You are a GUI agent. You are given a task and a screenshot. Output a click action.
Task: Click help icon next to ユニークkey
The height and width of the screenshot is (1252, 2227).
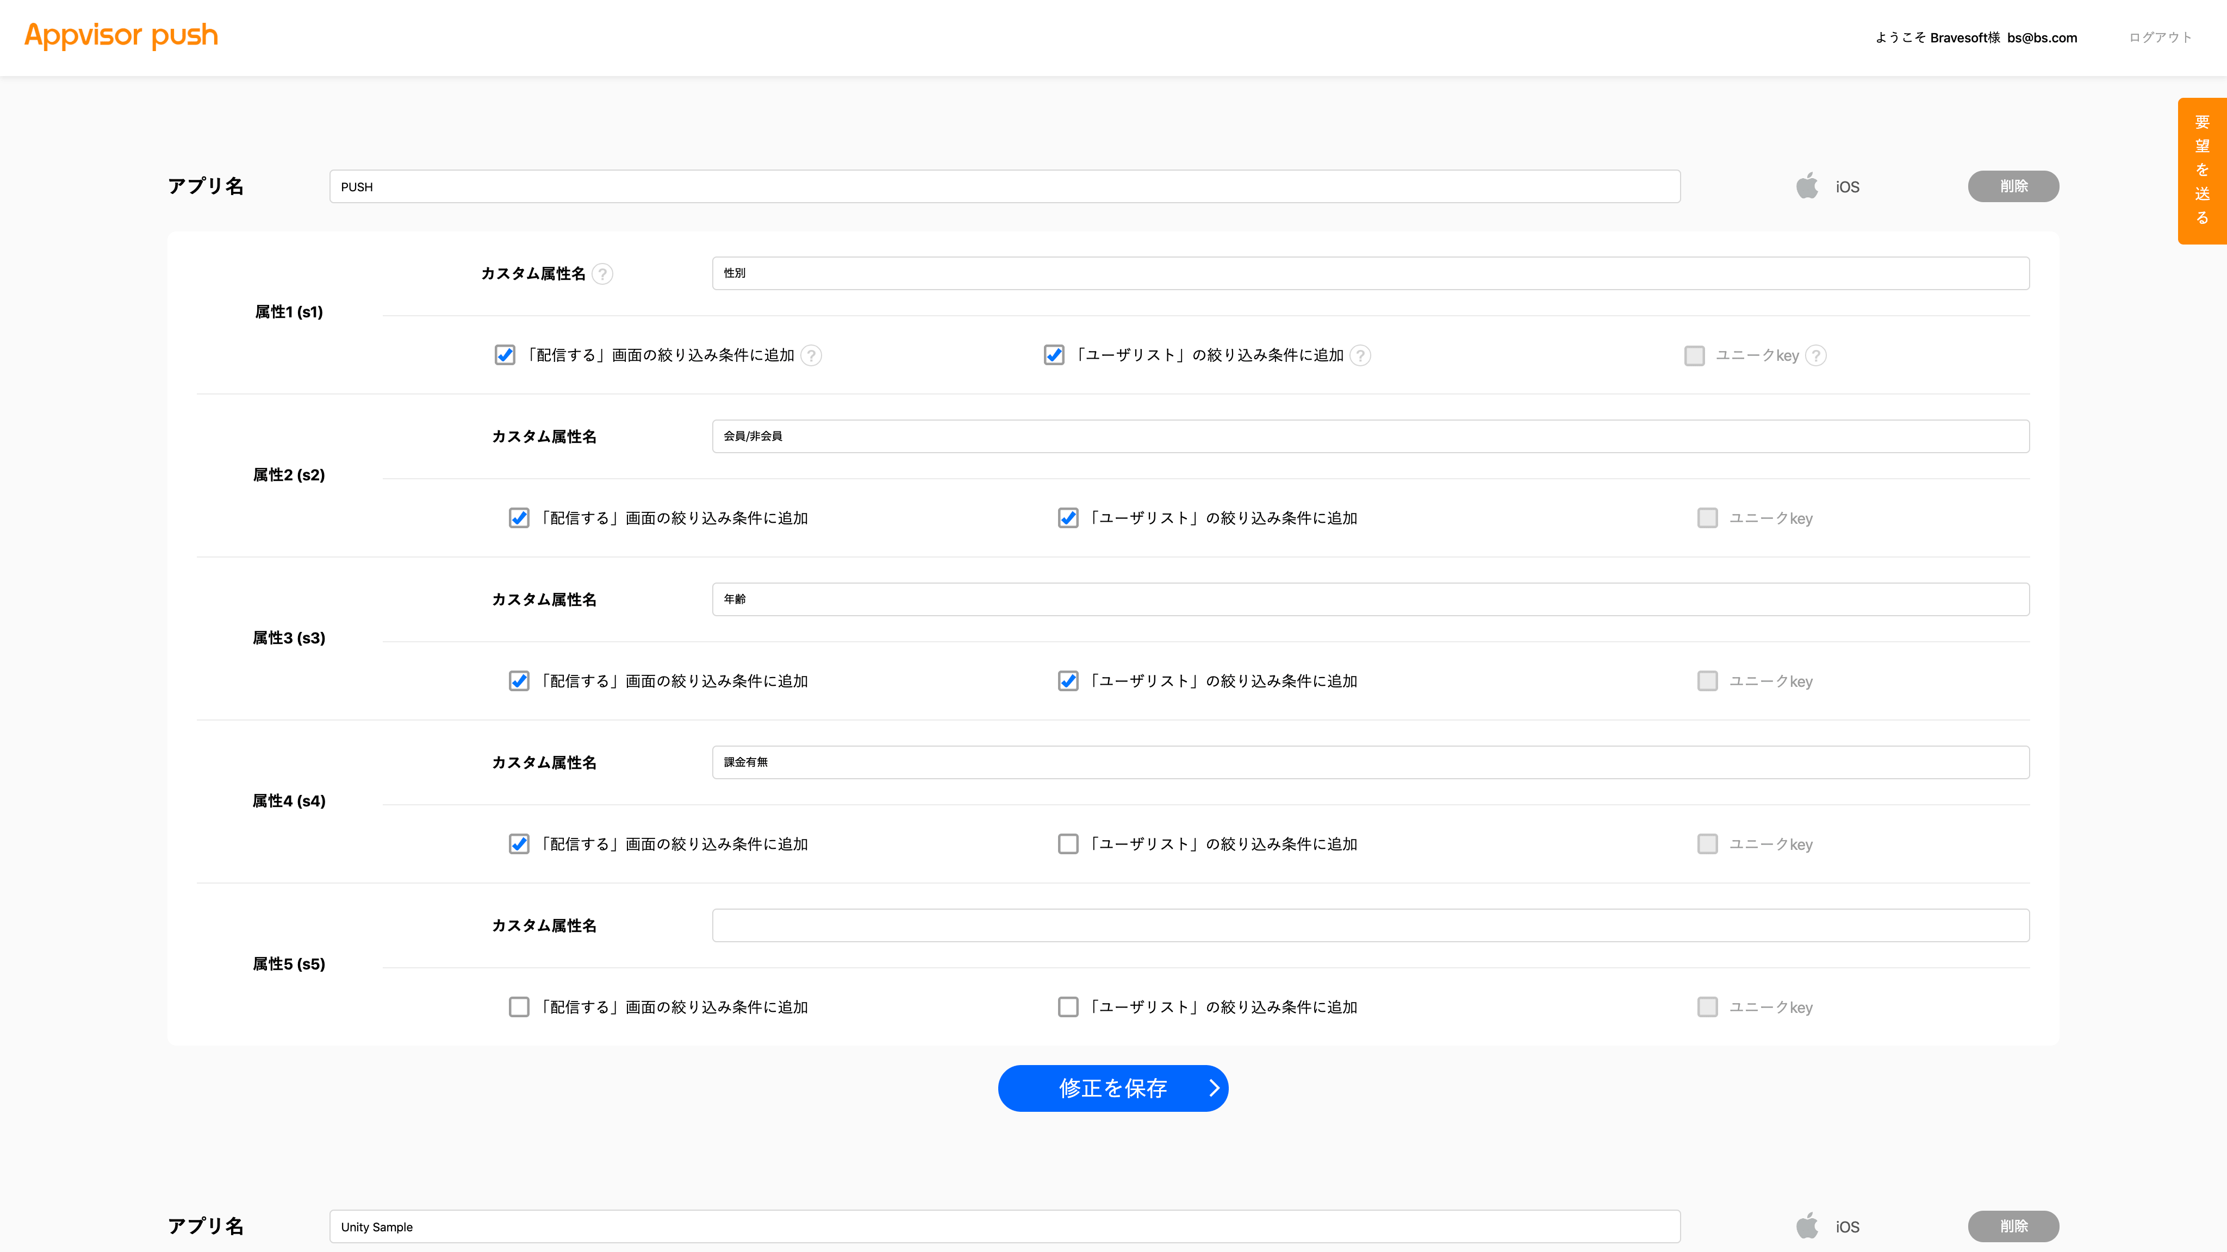tap(1817, 355)
